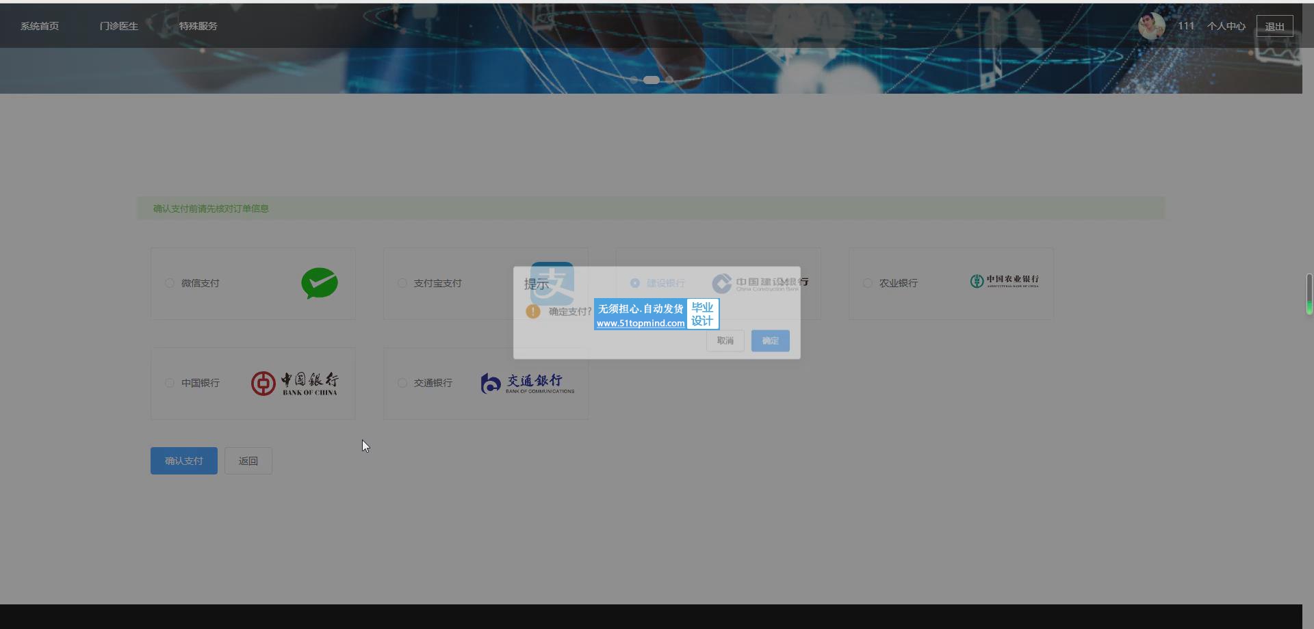Open the 门诊医生 menu item
The image size is (1314, 629).
(x=119, y=26)
